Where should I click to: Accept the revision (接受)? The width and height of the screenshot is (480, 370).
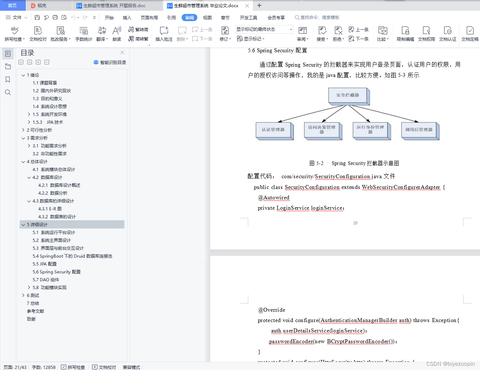(322, 34)
